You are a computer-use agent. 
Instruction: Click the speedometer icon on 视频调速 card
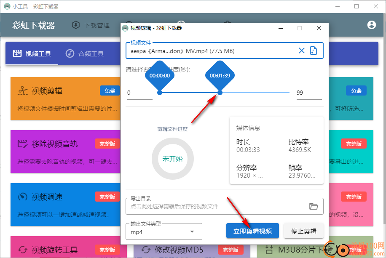point(22,197)
